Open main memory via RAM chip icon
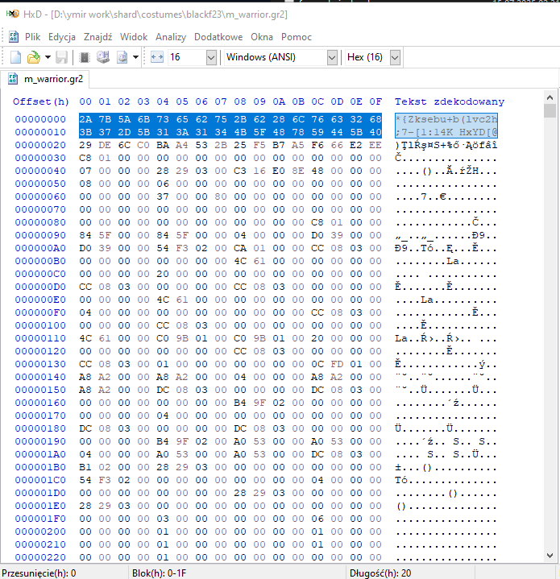 point(84,57)
